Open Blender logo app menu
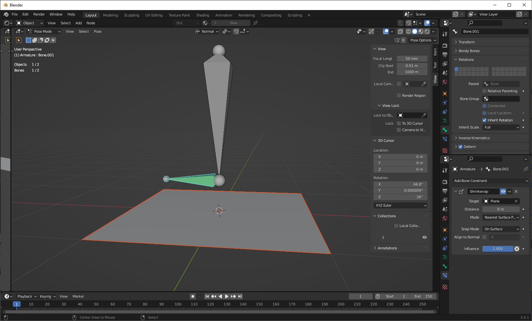Screen dimensions: 532x321 6,14
